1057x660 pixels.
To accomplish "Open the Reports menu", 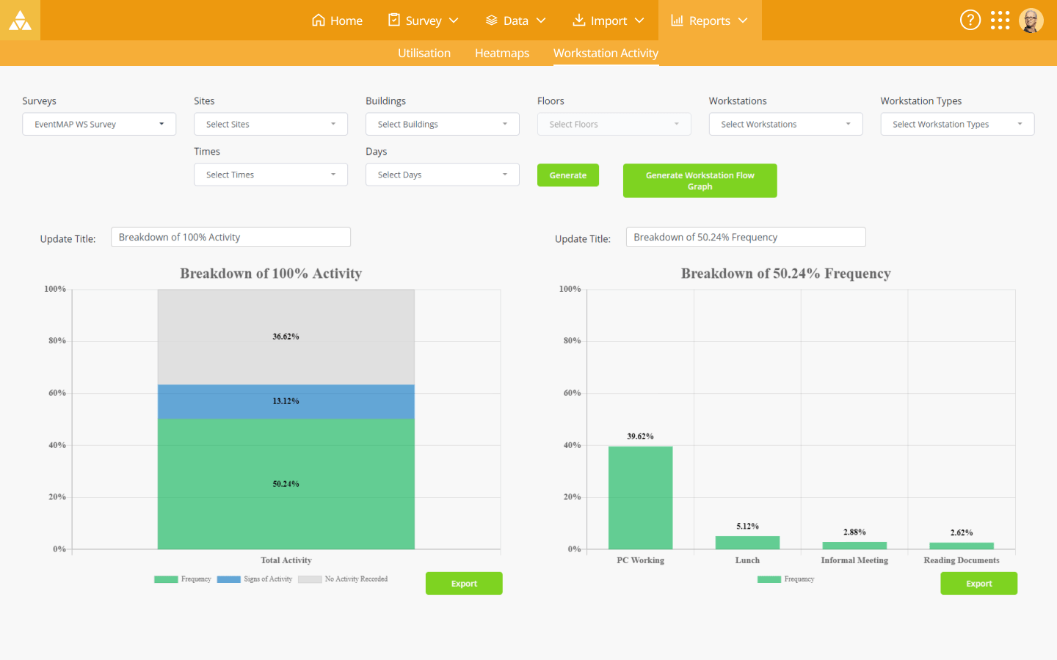I will tap(710, 21).
